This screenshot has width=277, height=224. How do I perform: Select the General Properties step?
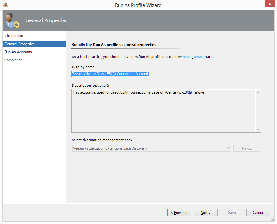click(x=34, y=44)
